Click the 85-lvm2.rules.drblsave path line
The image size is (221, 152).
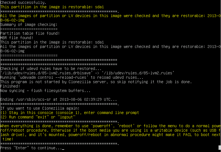[x=87, y=73]
